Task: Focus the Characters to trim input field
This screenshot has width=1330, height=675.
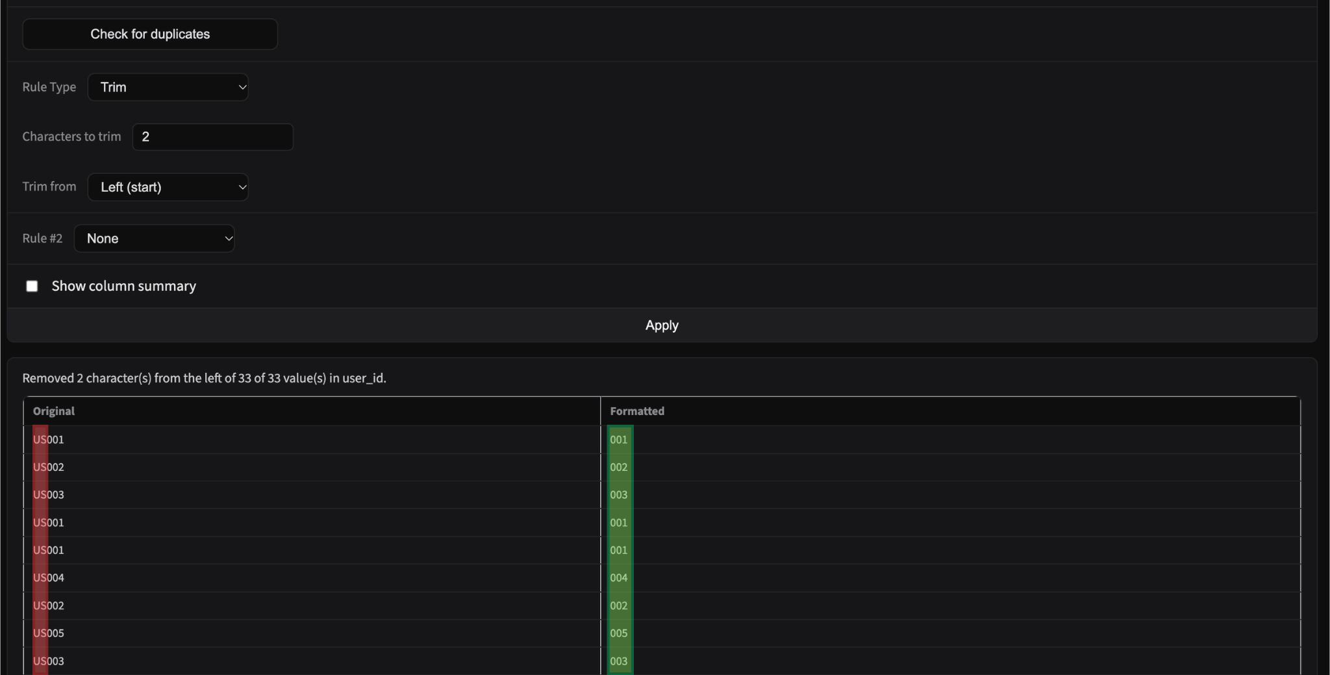Action: (213, 137)
